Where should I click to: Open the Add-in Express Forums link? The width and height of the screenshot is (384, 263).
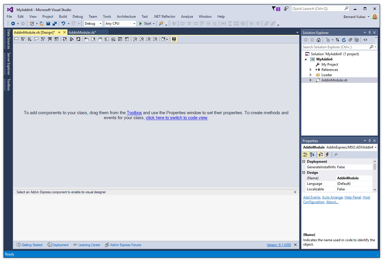(123, 245)
